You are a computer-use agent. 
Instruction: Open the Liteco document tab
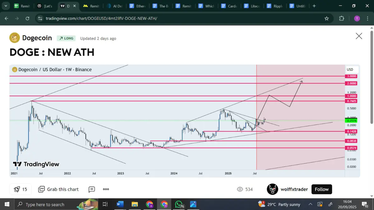(x=252, y=6)
